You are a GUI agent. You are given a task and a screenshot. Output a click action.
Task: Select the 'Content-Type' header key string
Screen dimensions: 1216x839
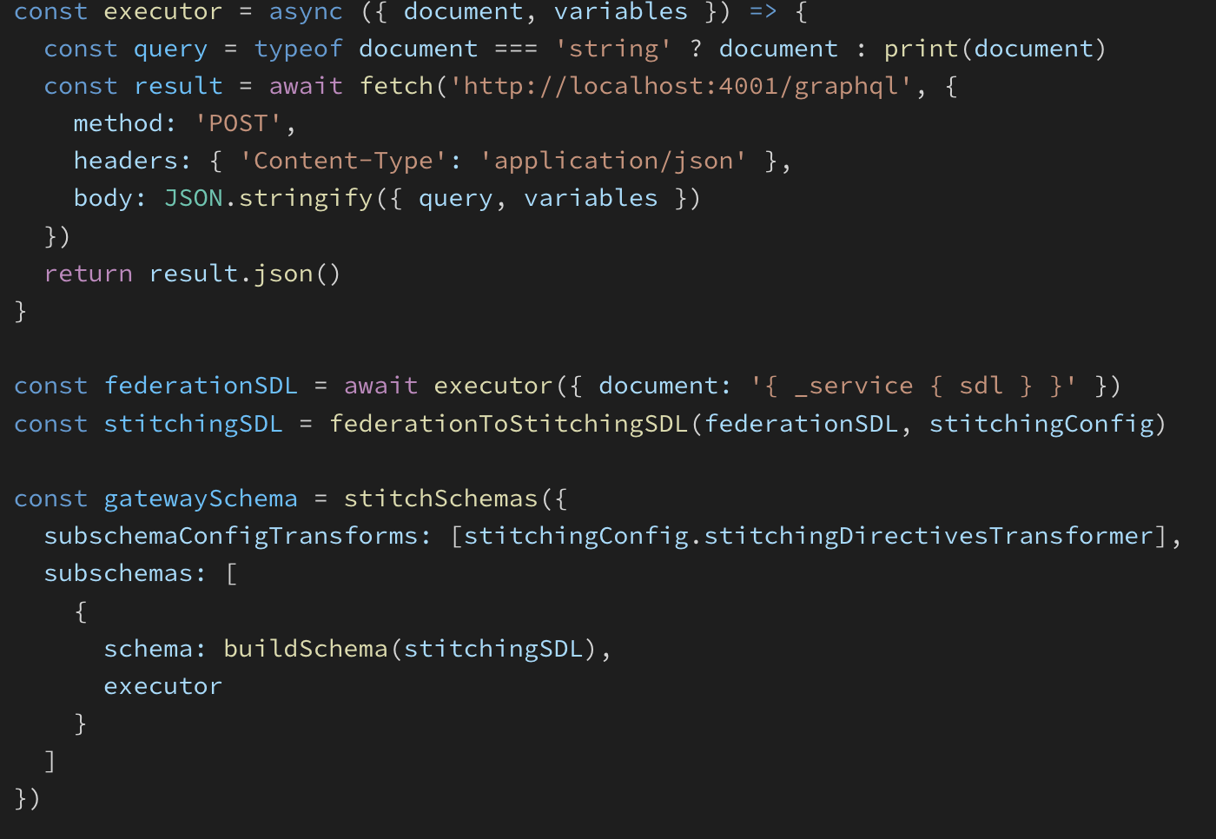343,162
